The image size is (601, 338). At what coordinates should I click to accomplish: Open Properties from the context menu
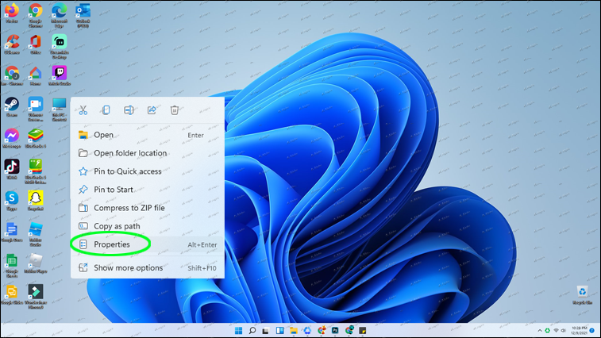148,244
